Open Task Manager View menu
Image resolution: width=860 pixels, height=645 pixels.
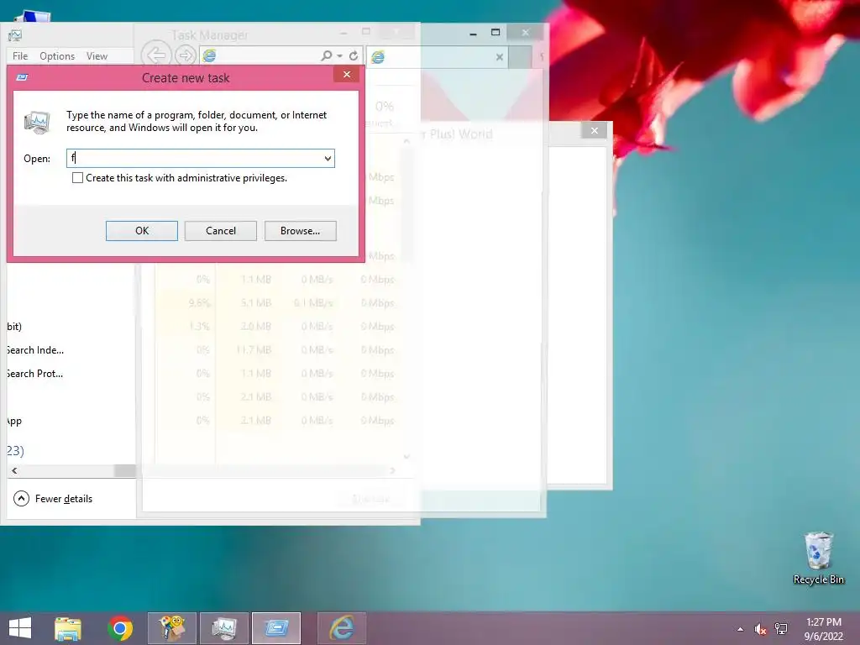tap(97, 56)
